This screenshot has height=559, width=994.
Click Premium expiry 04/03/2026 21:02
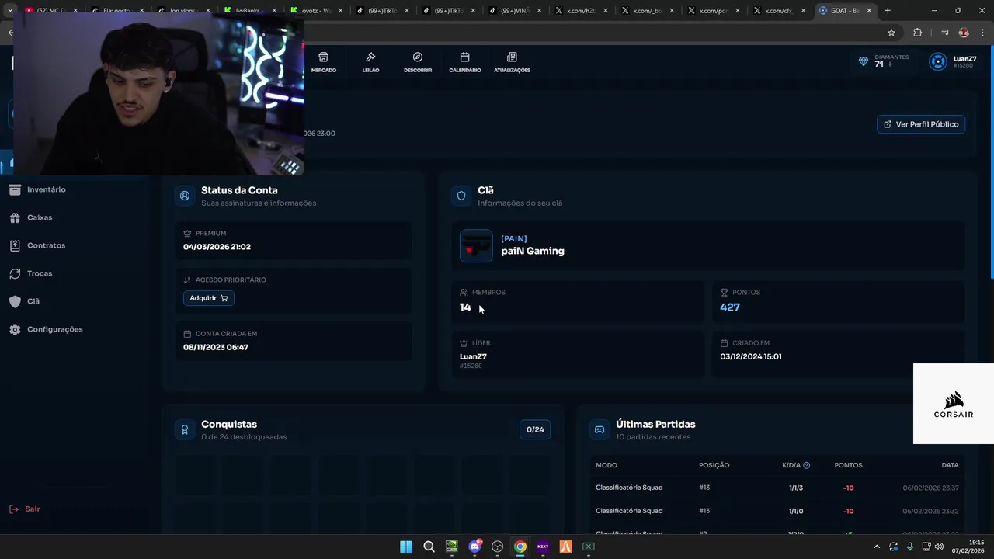217,247
